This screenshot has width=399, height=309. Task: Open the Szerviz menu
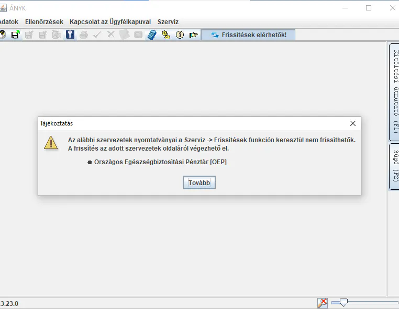tap(168, 22)
